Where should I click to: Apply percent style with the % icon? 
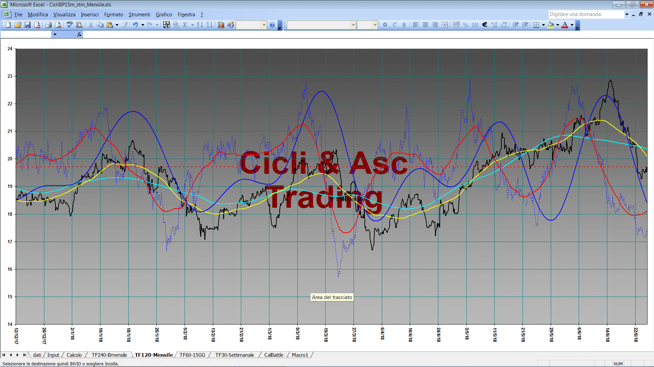pos(466,25)
